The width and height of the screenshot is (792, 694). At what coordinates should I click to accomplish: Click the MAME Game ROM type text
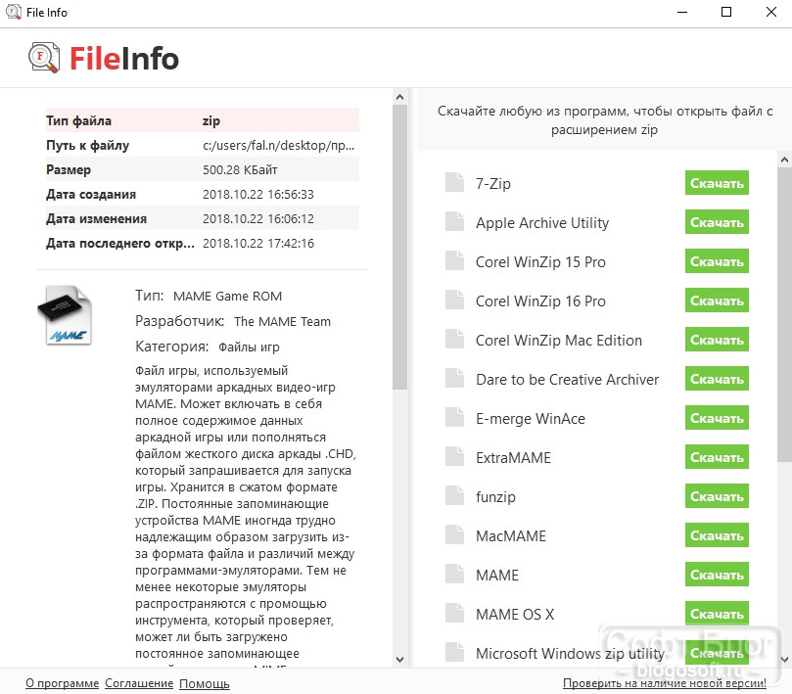(227, 296)
